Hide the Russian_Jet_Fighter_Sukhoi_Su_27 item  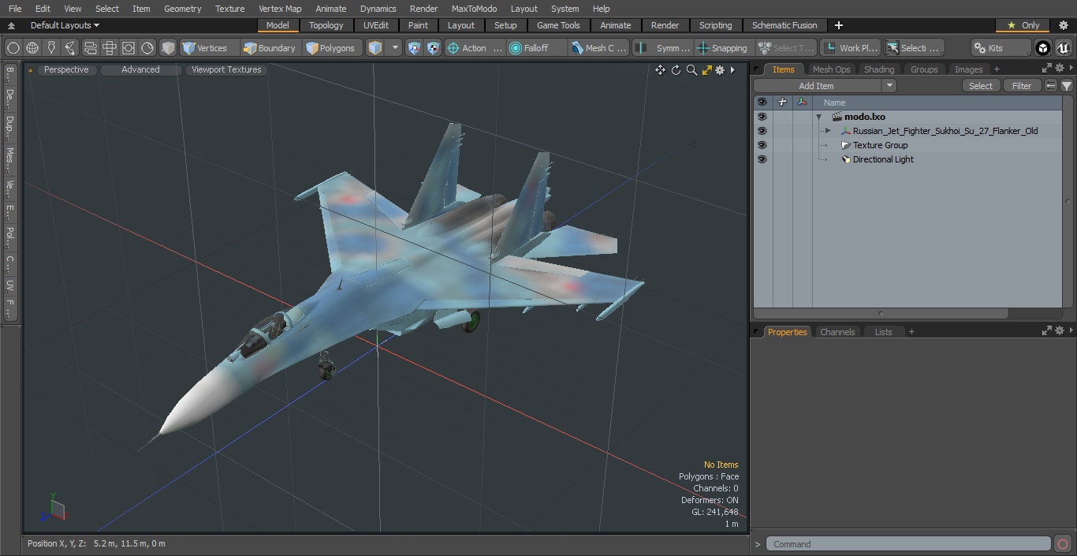pos(762,131)
